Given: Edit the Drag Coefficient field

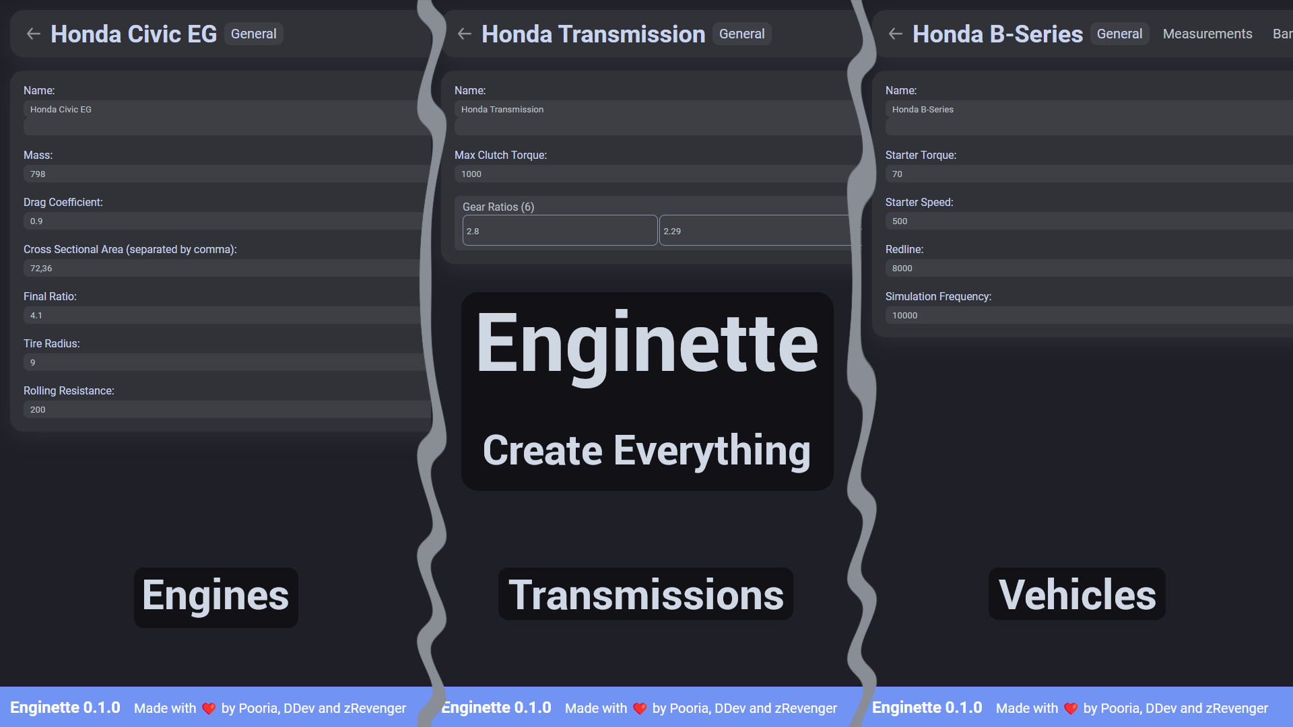Looking at the screenshot, I should 222,221.
